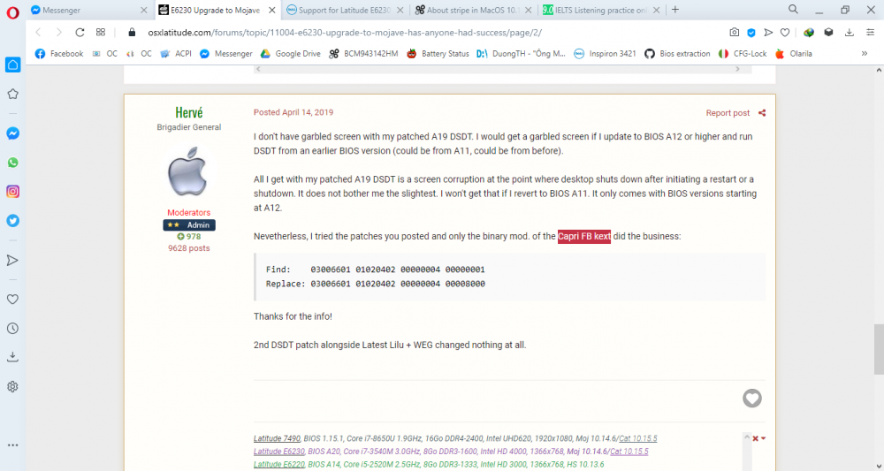This screenshot has height=471, width=884.
Task: Take a snapshot with camera icon
Action: pos(734,33)
